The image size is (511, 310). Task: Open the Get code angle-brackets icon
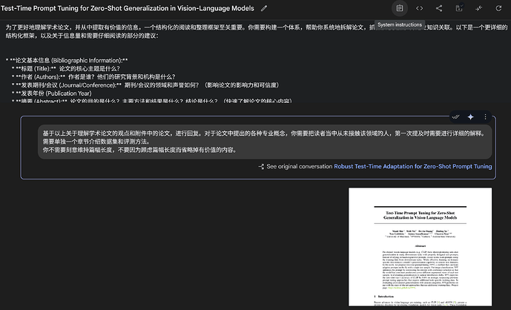[x=420, y=8]
